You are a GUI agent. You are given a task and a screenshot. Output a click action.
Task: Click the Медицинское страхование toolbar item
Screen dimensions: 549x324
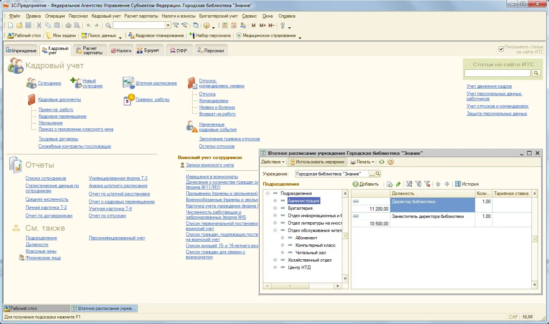(266, 35)
